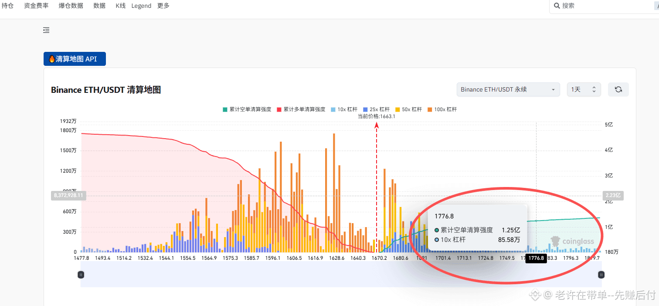This screenshot has width=659, height=306.
Task: Click the 清算地图 API button
Action: point(75,59)
